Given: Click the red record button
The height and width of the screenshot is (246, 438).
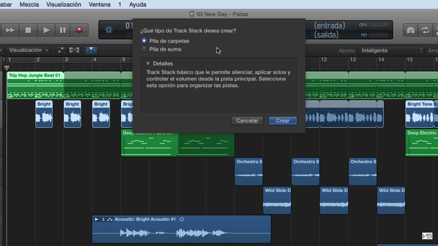Looking at the screenshot, I should pyautogui.click(x=79, y=30).
